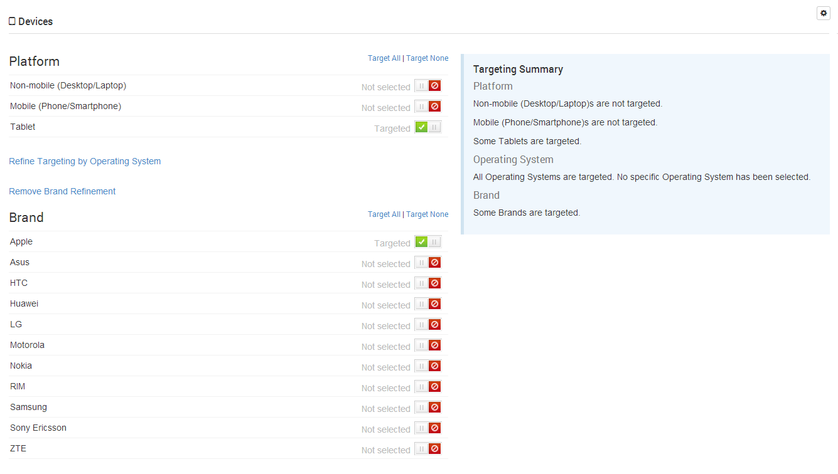
Task: Click the tablet icon beside the Devices heading
Action: pyautogui.click(x=12, y=21)
